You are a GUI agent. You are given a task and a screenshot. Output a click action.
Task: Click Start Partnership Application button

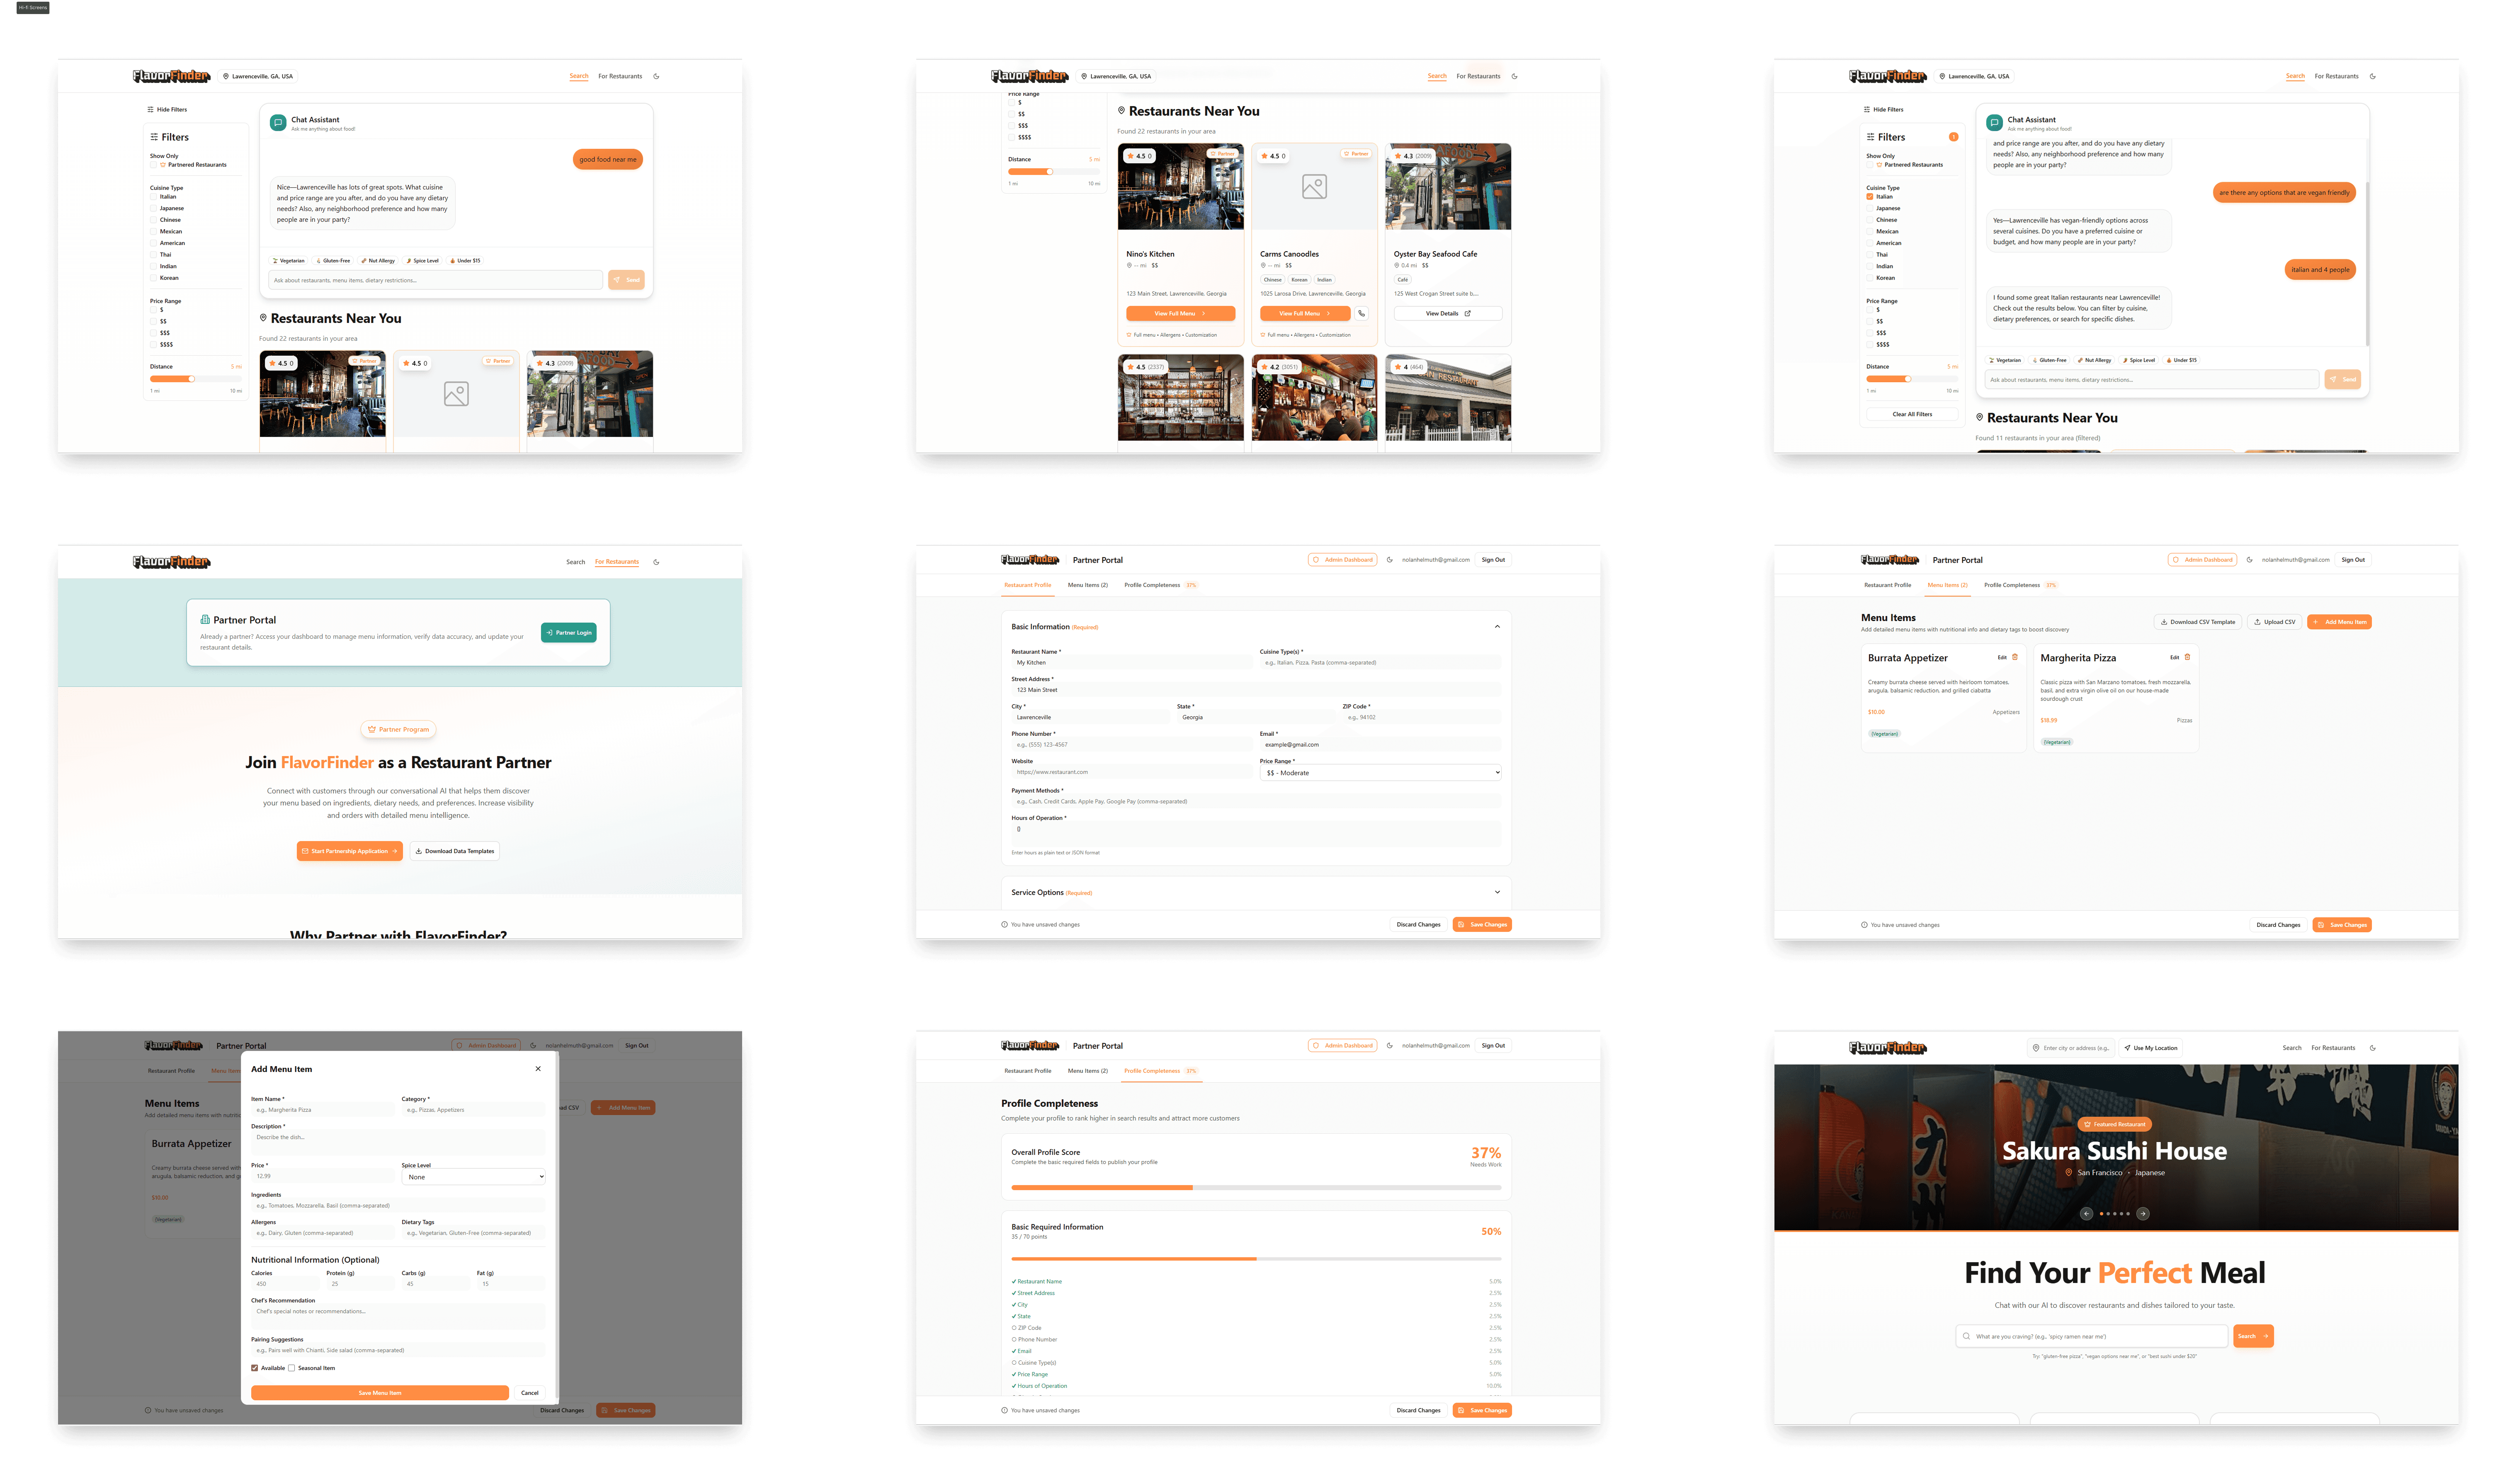pyautogui.click(x=349, y=851)
